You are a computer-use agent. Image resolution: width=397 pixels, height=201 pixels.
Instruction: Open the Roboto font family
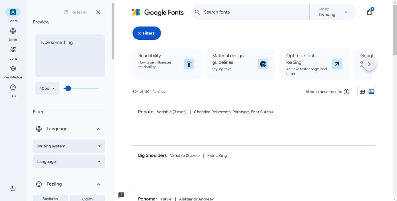coord(146,112)
